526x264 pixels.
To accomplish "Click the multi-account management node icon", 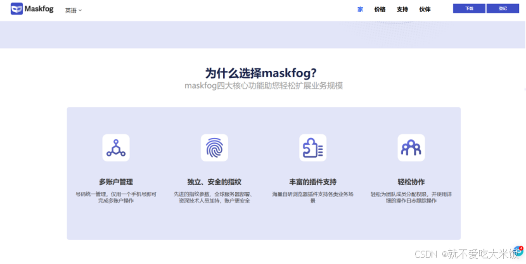I will (x=116, y=148).
